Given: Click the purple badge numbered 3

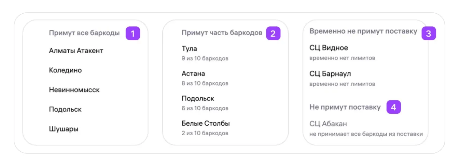Looking at the screenshot, I should pyautogui.click(x=429, y=33).
